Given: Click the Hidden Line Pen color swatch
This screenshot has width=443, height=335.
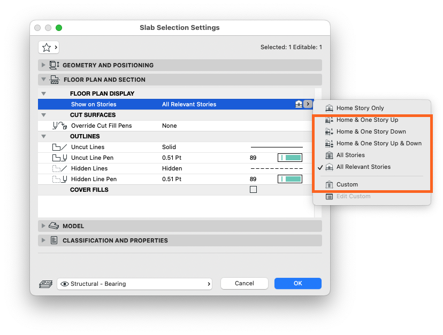Looking at the screenshot, I should coord(290,179).
